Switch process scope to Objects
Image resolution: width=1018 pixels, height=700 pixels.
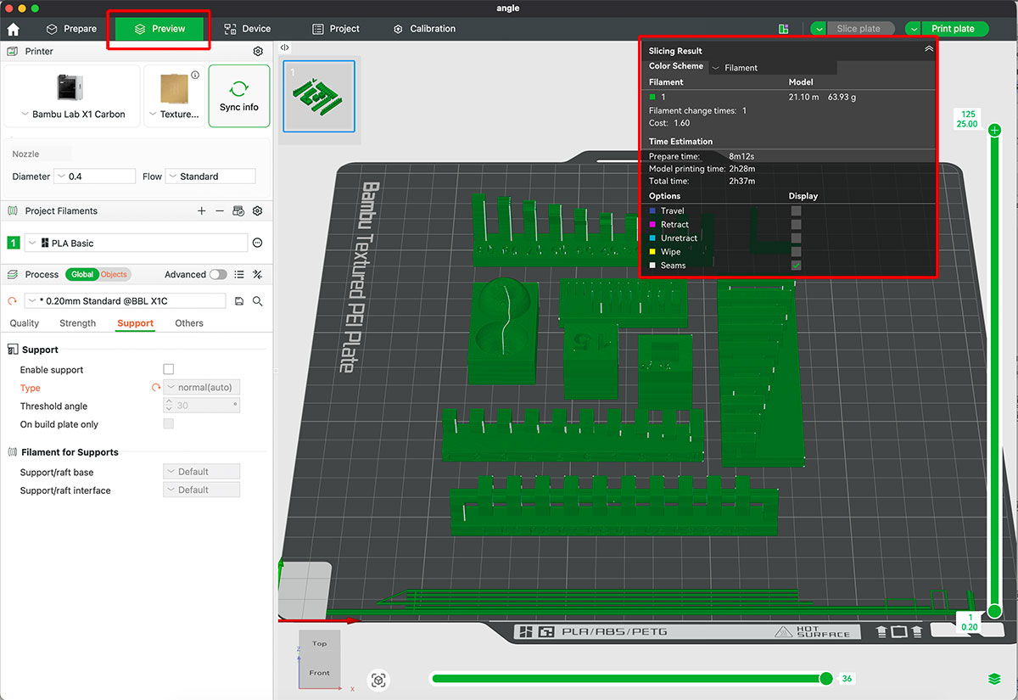pos(114,275)
